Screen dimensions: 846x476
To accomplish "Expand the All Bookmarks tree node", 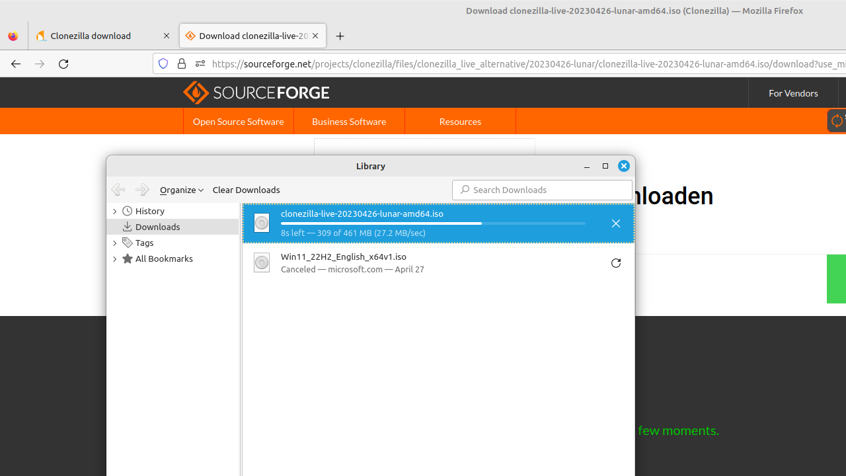I will pyautogui.click(x=115, y=259).
